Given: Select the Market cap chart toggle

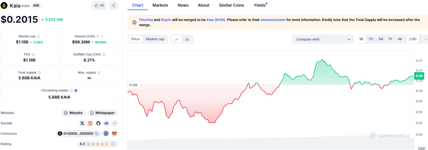Looking at the screenshot, I should [155, 39].
